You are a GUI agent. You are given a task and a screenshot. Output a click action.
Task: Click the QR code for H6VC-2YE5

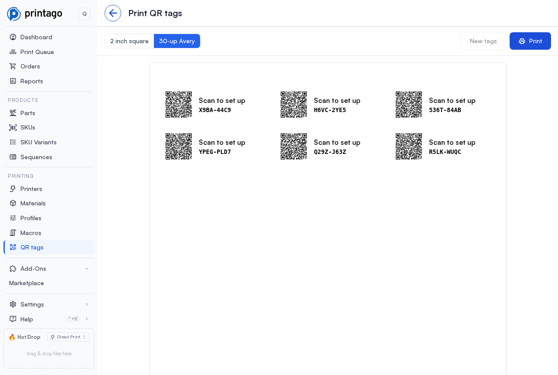click(294, 105)
